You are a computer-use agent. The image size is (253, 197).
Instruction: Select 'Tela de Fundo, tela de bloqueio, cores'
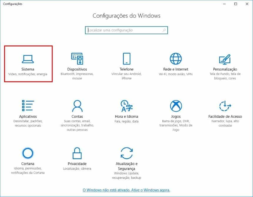pos(225,76)
